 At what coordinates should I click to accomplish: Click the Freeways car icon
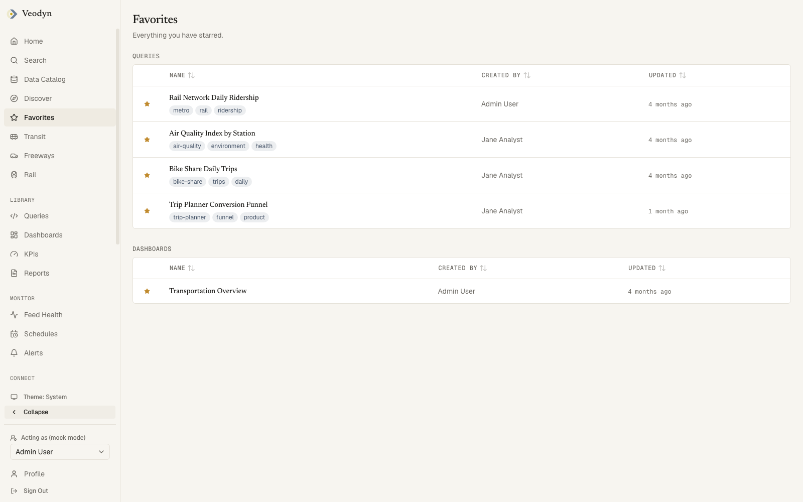(14, 156)
